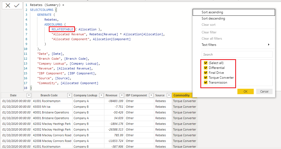Uncheck the Final Drive filter checkbox
Image resolution: width=281 pixels, height=149 pixels.
[x=206, y=73]
